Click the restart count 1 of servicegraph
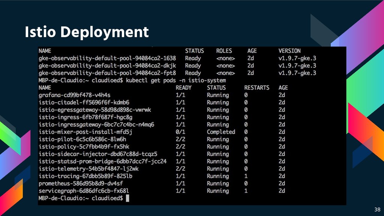Image resolution: width=384 pixels, height=216 pixels. coord(246,190)
